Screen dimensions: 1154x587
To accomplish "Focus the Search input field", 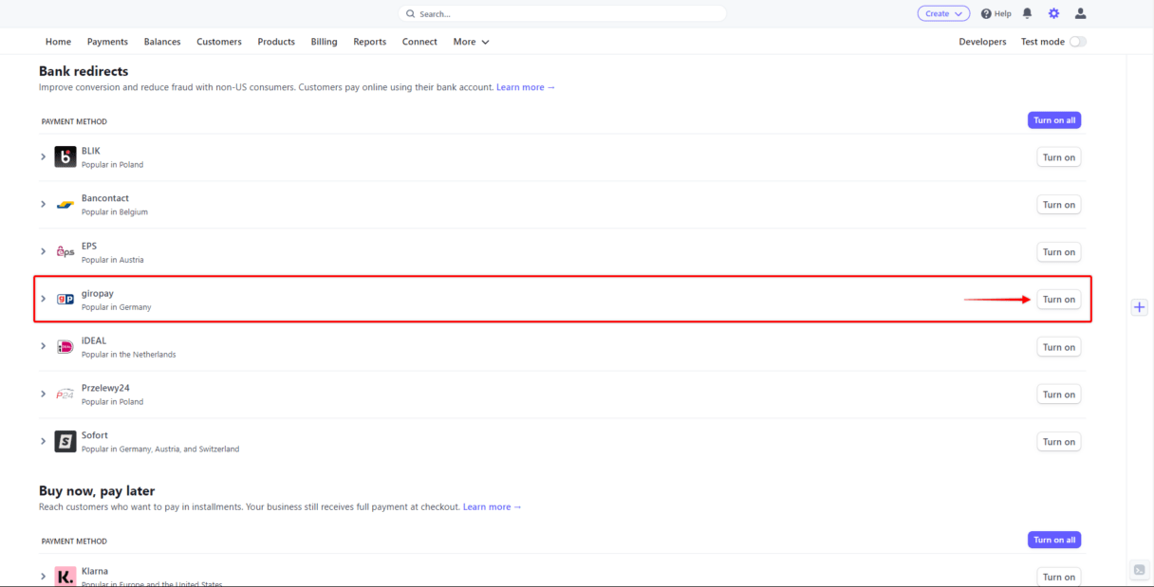I will click(562, 14).
